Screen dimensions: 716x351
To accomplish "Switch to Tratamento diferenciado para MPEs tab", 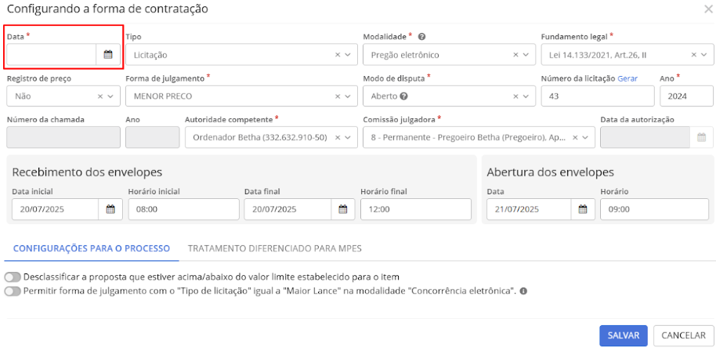I will coord(275,248).
